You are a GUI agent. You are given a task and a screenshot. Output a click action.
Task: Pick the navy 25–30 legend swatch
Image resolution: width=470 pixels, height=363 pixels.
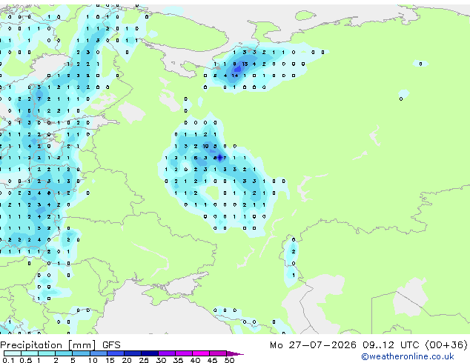click(x=150, y=353)
